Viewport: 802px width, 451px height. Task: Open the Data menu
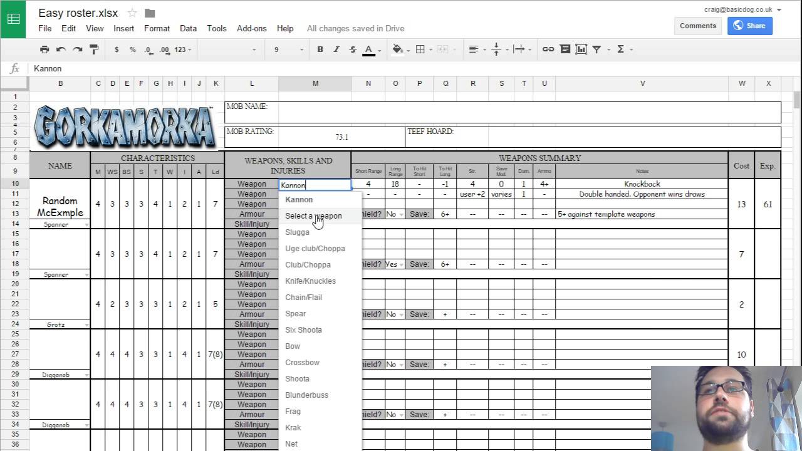pyautogui.click(x=188, y=28)
